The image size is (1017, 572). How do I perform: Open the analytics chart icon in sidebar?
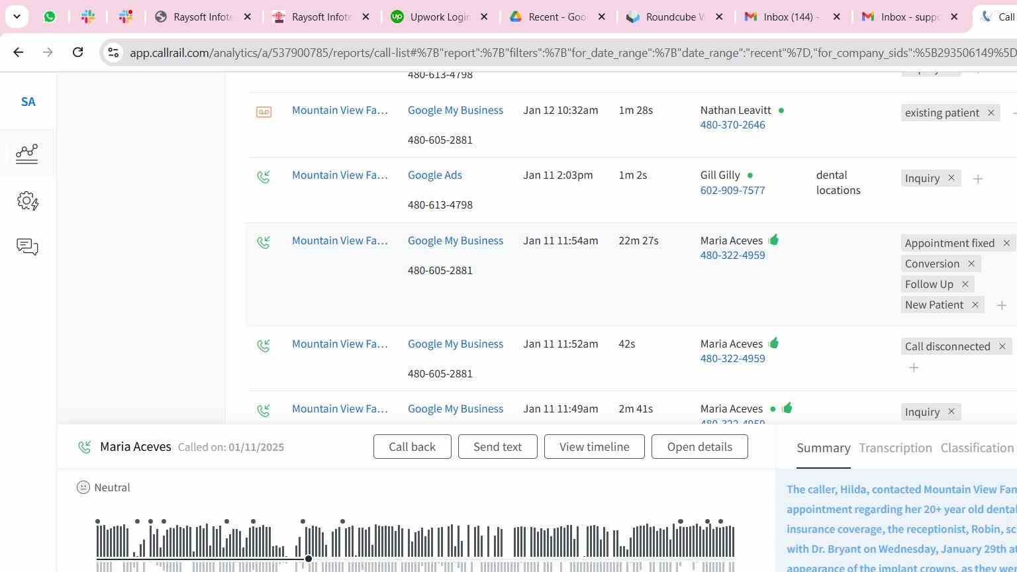point(27,154)
